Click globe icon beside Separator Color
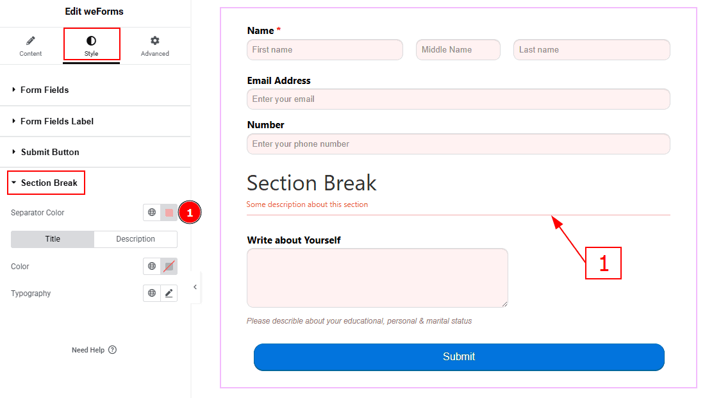The height and width of the screenshot is (398, 705). [152, 212]
